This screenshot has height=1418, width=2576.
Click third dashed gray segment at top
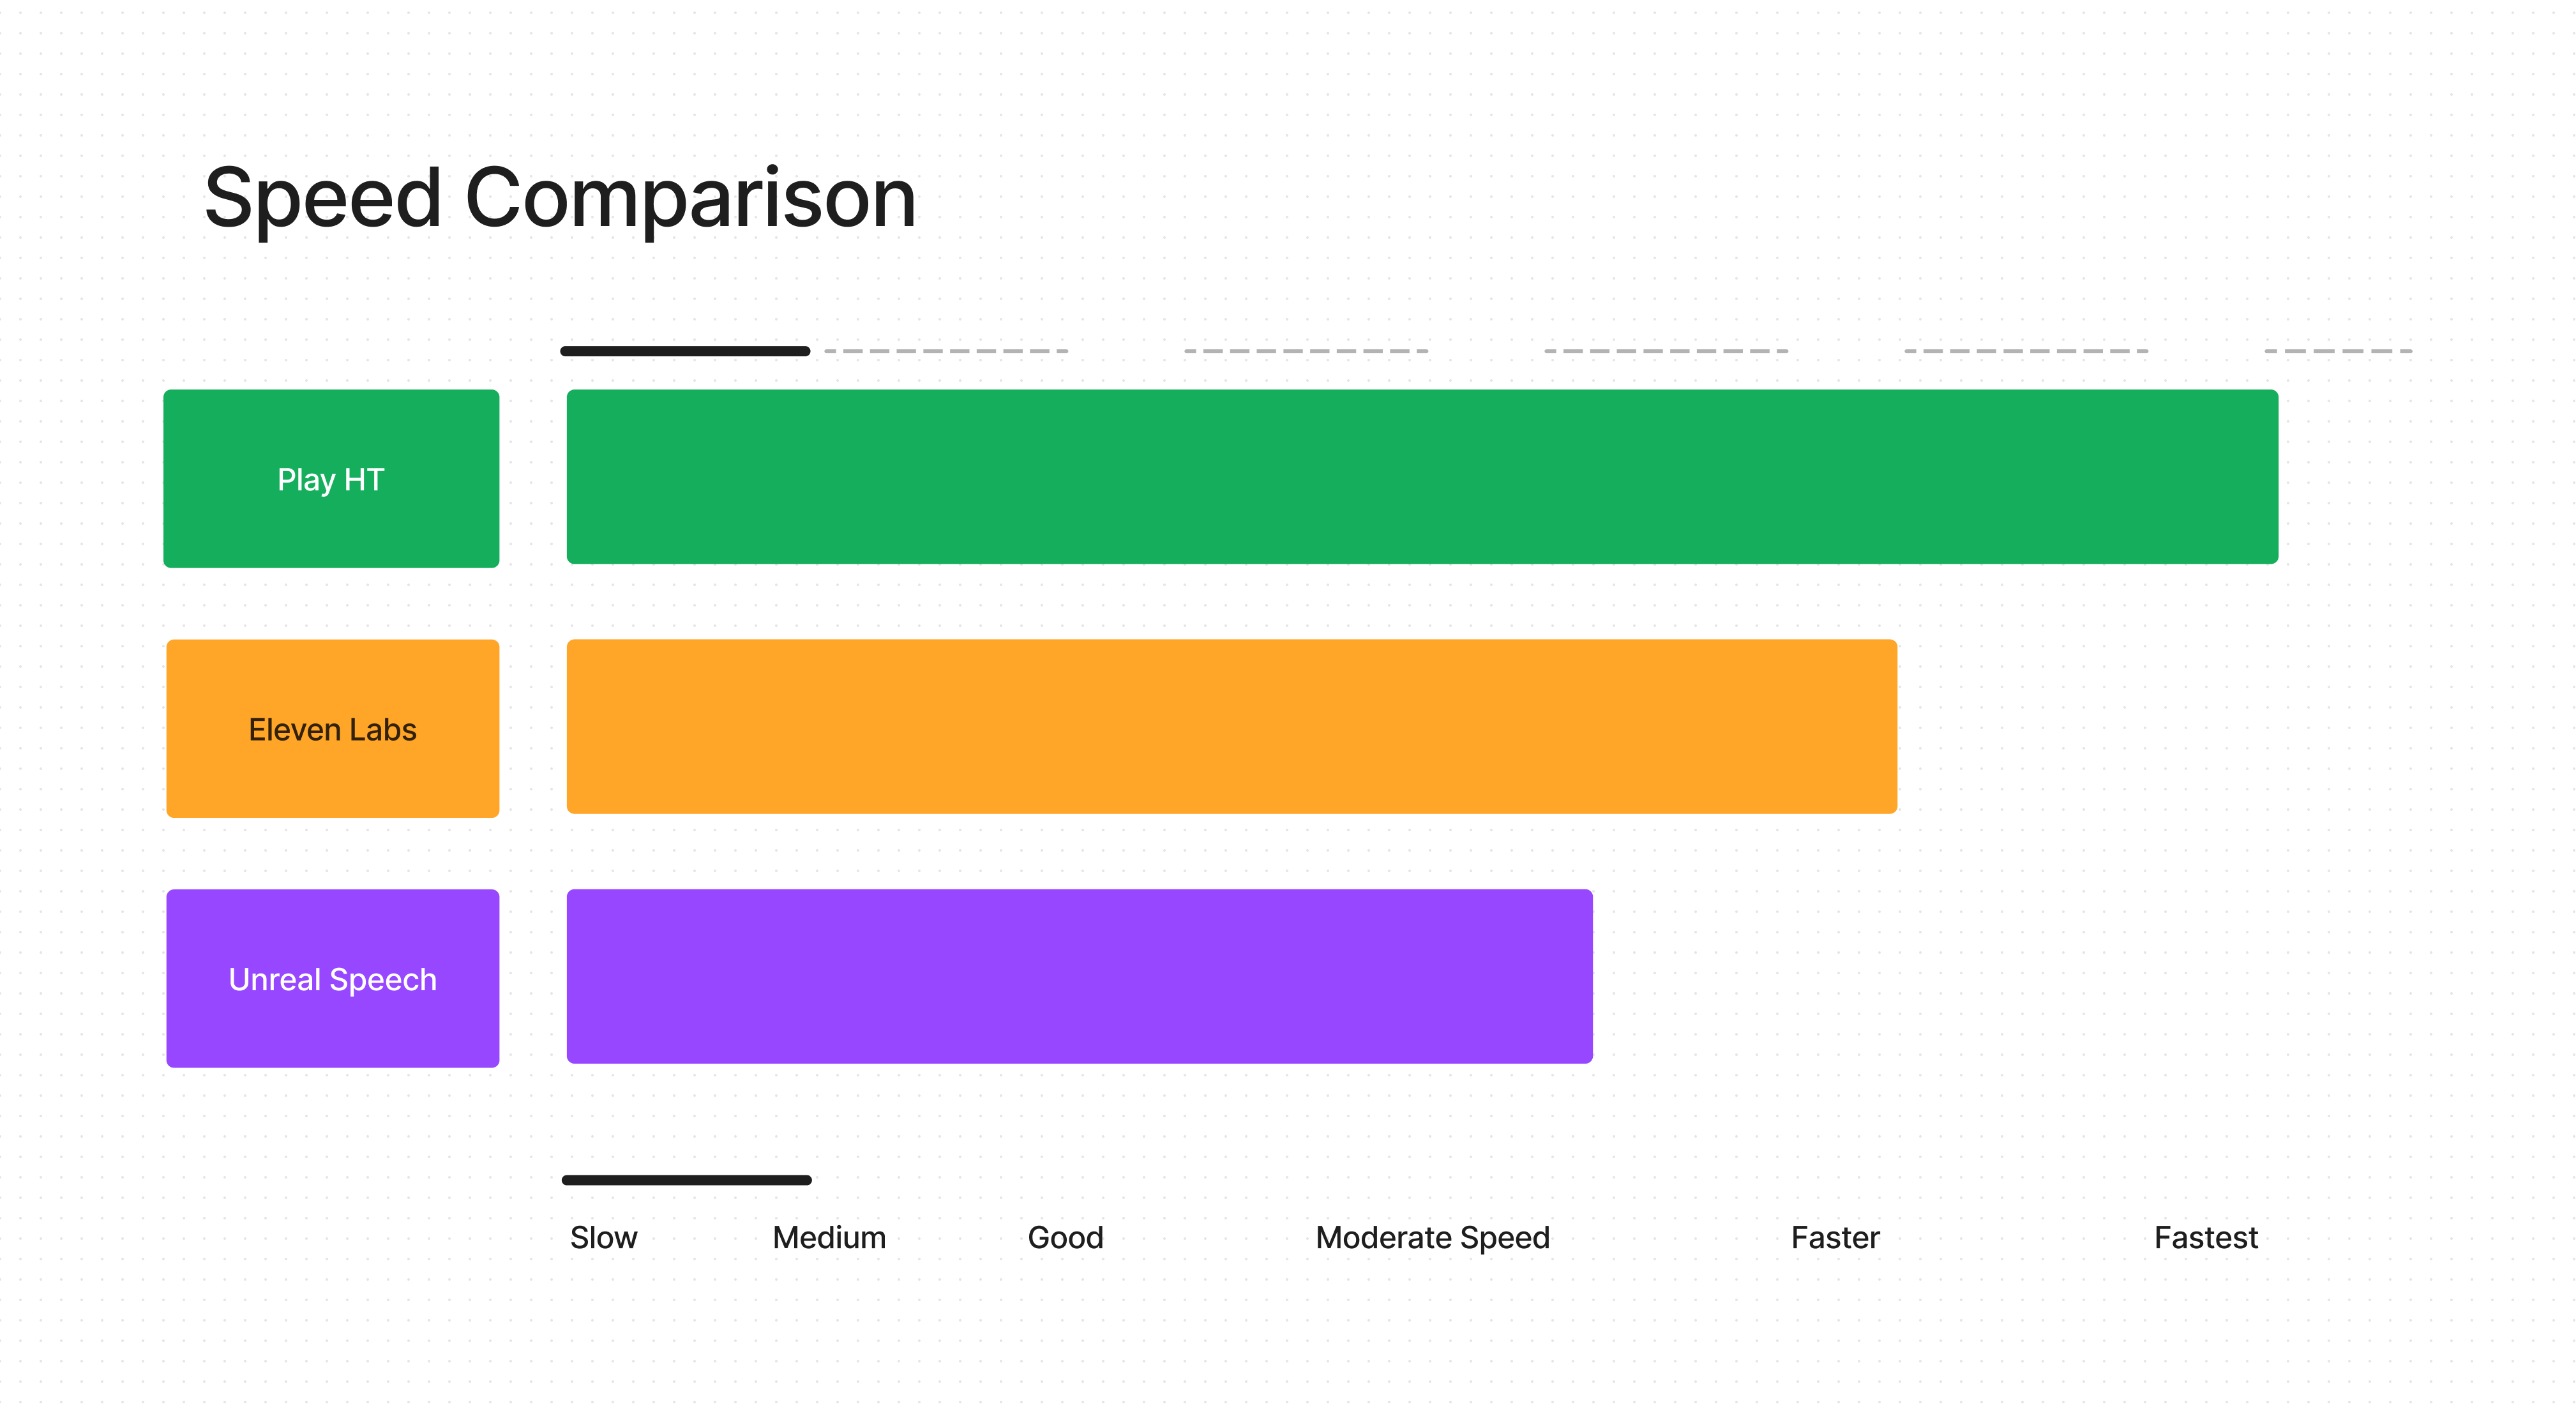coord(1666,351)
